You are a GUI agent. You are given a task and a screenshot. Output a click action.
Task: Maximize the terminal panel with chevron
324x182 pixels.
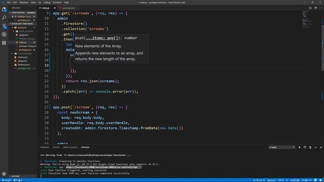315,147
